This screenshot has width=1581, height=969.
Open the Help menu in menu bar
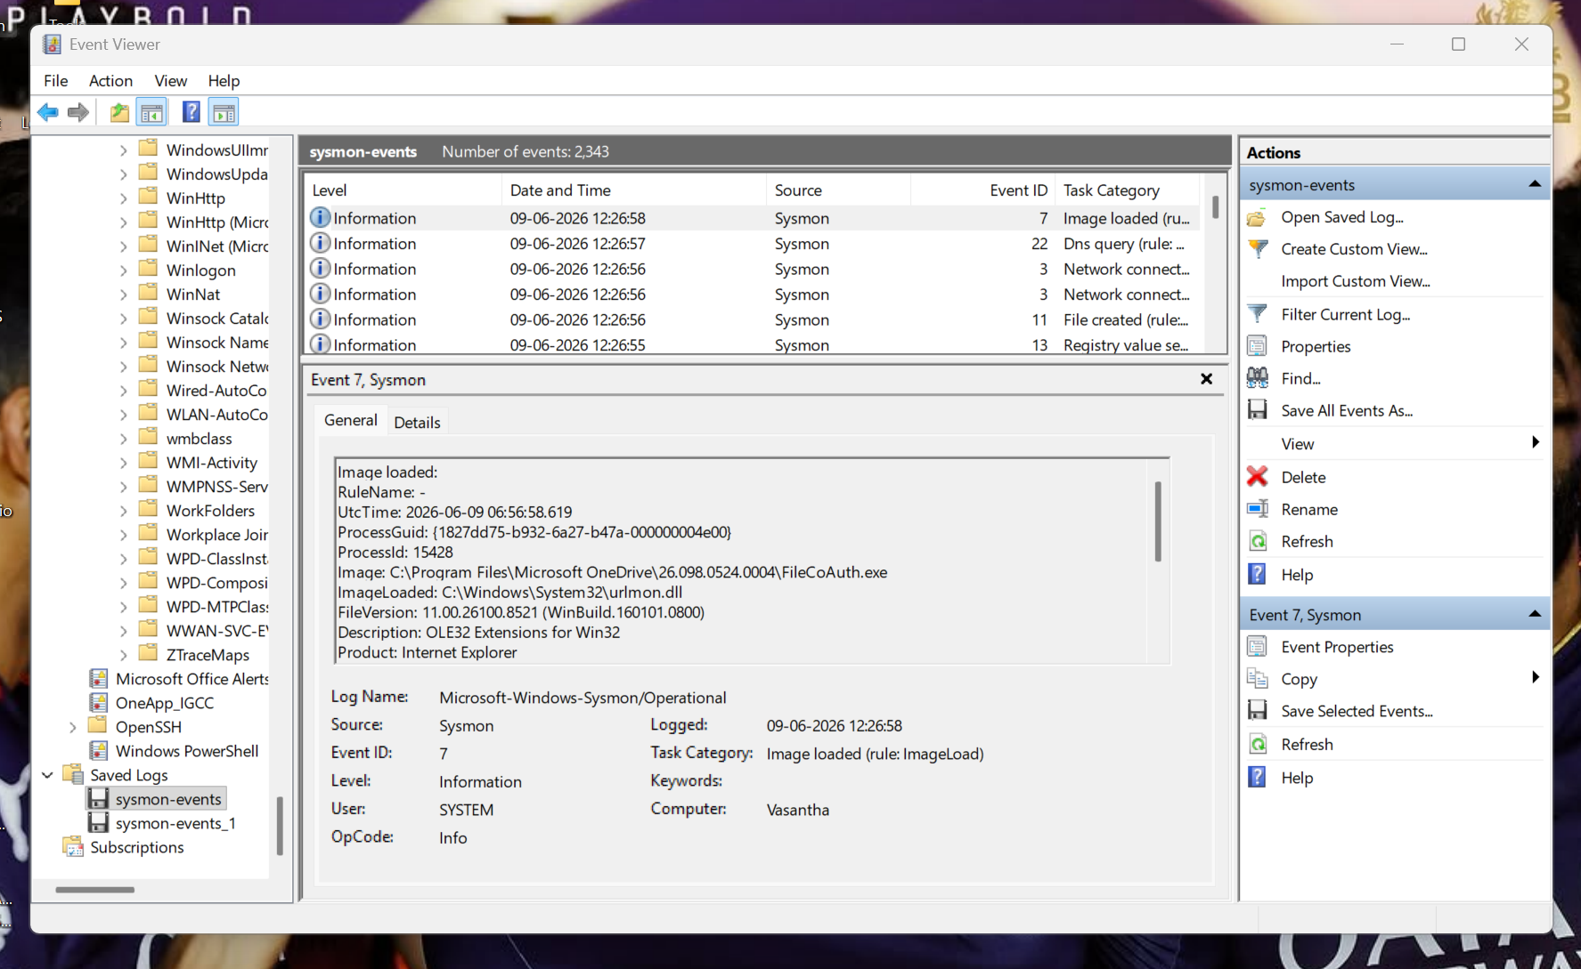pyautogui.click(x=224, y=81)
